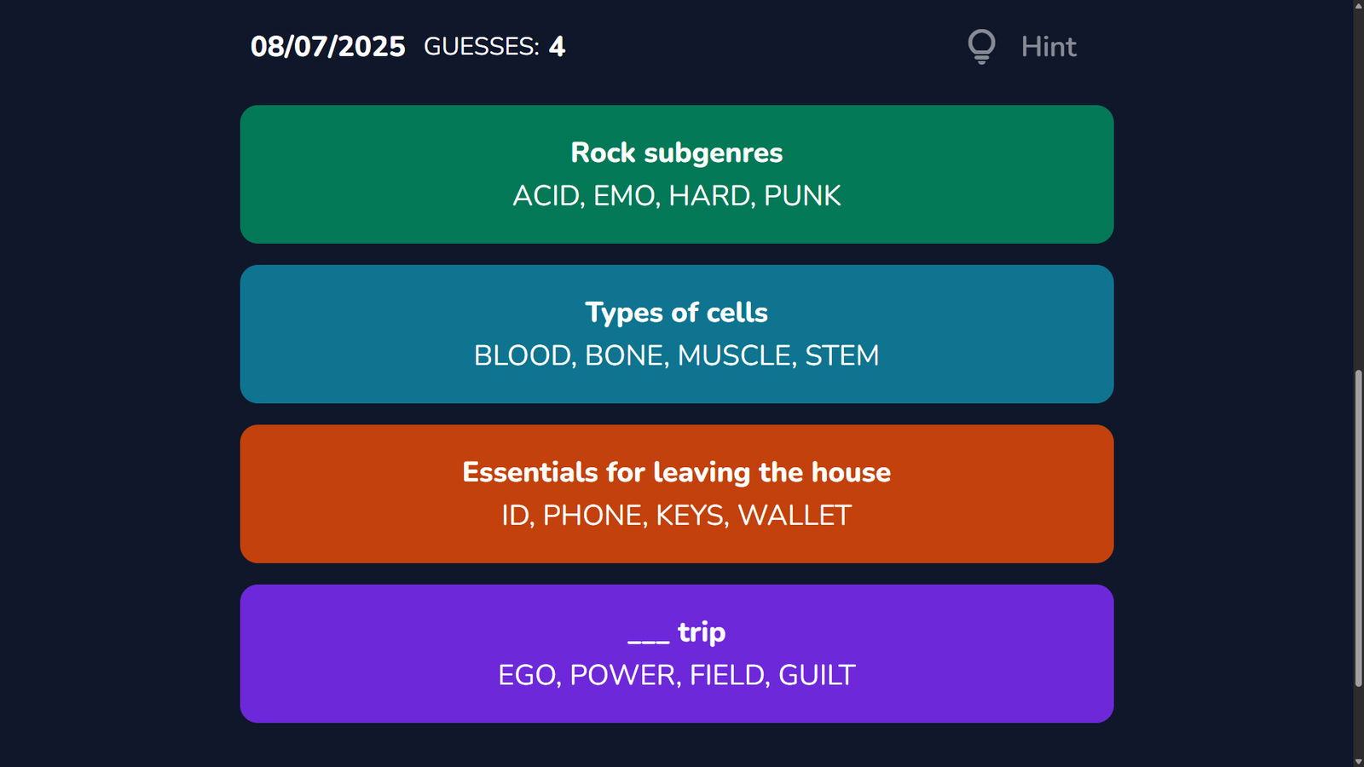Click the guess count number 4
This screenshot has height=767, width=1364.
pos(557,46)
